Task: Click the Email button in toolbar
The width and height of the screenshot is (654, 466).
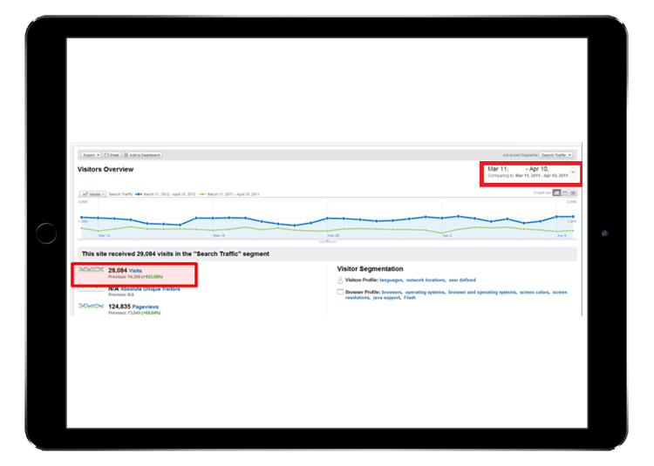Action: pyautogui.click(x=112, y=155)
